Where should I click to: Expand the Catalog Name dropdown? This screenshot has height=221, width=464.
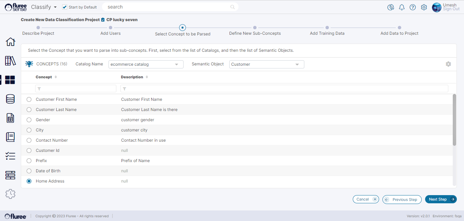click(x=146, y=64)
